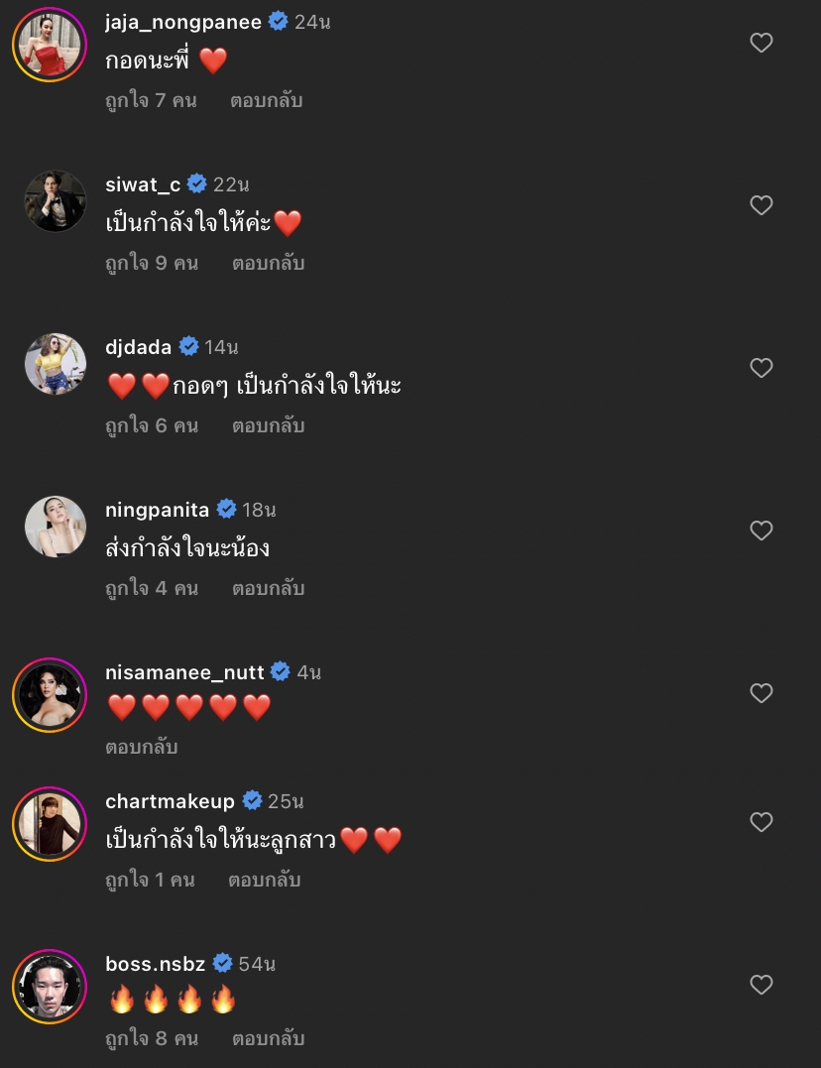Tap the heart on siwat_c's comment
The height and width of the screenshot is (1068, 821).
pos(761,205)
